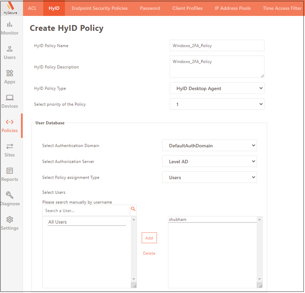Switch to the Time Access Filter tab
This screenshot has width=305, height=293.
[282, 8]
